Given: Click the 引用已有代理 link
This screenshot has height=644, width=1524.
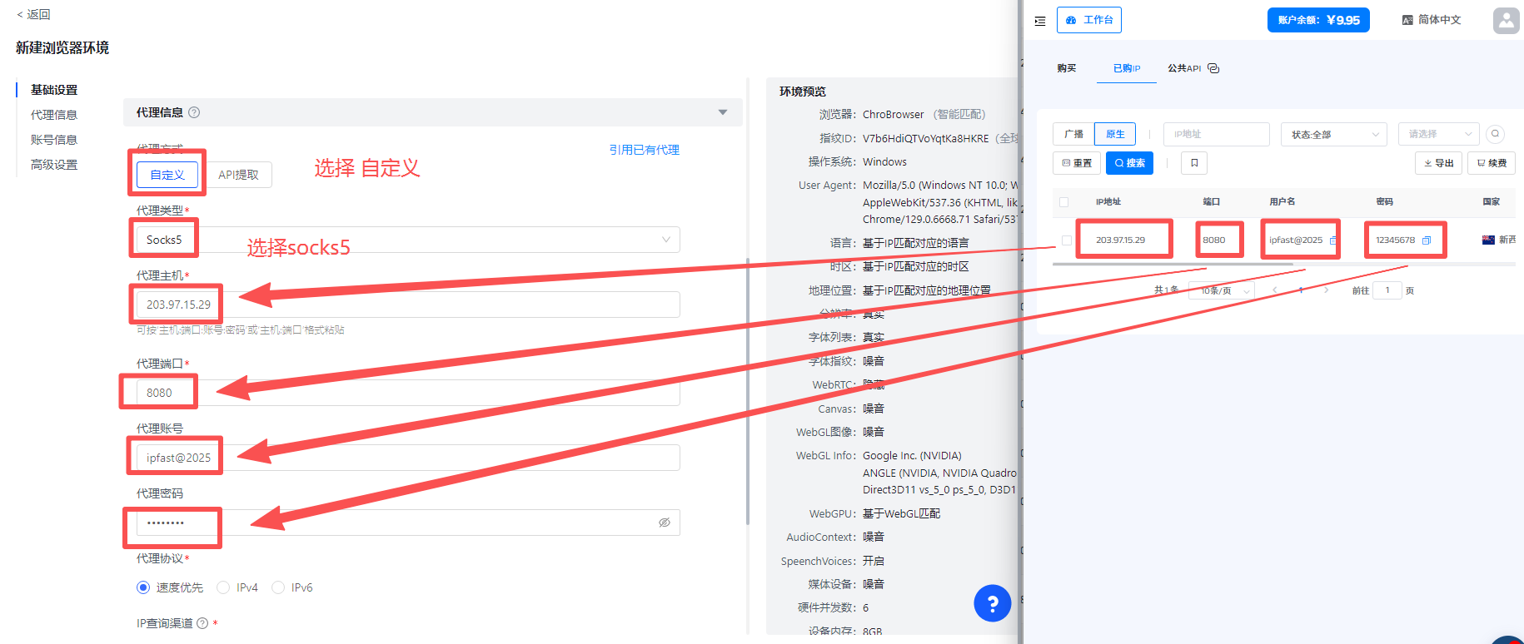Looking at the screenshot, I should 644,150.
